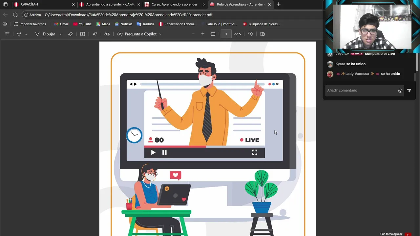Expand Dibujar pen options arrow
The image size is (420, 236).
pos(60,34)
